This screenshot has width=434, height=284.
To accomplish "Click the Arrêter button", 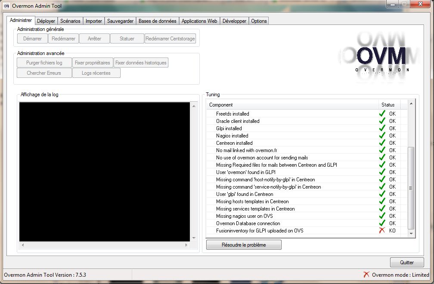I will [94, 39].
